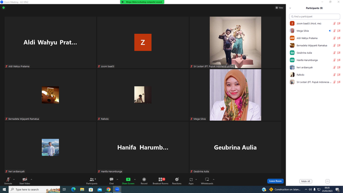Select Rafedo in participants list
This screenshot has height=193, width=343.
[315, 75]
